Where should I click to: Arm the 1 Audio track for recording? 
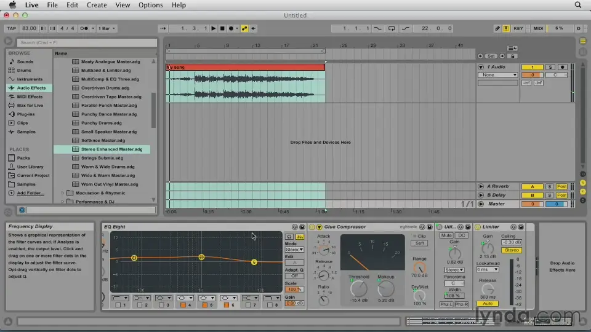point(562,67)
